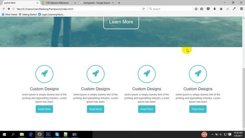
Task: Click Read More in the fourth card
Action: (x=198, y=109)
